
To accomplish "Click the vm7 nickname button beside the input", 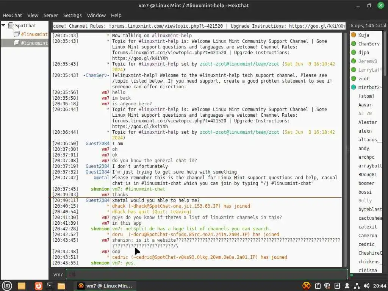I will 58,274.
